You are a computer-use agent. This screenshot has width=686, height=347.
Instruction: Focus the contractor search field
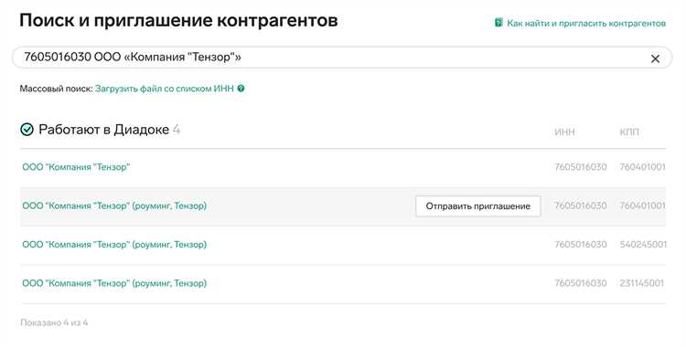coord(341,58)
